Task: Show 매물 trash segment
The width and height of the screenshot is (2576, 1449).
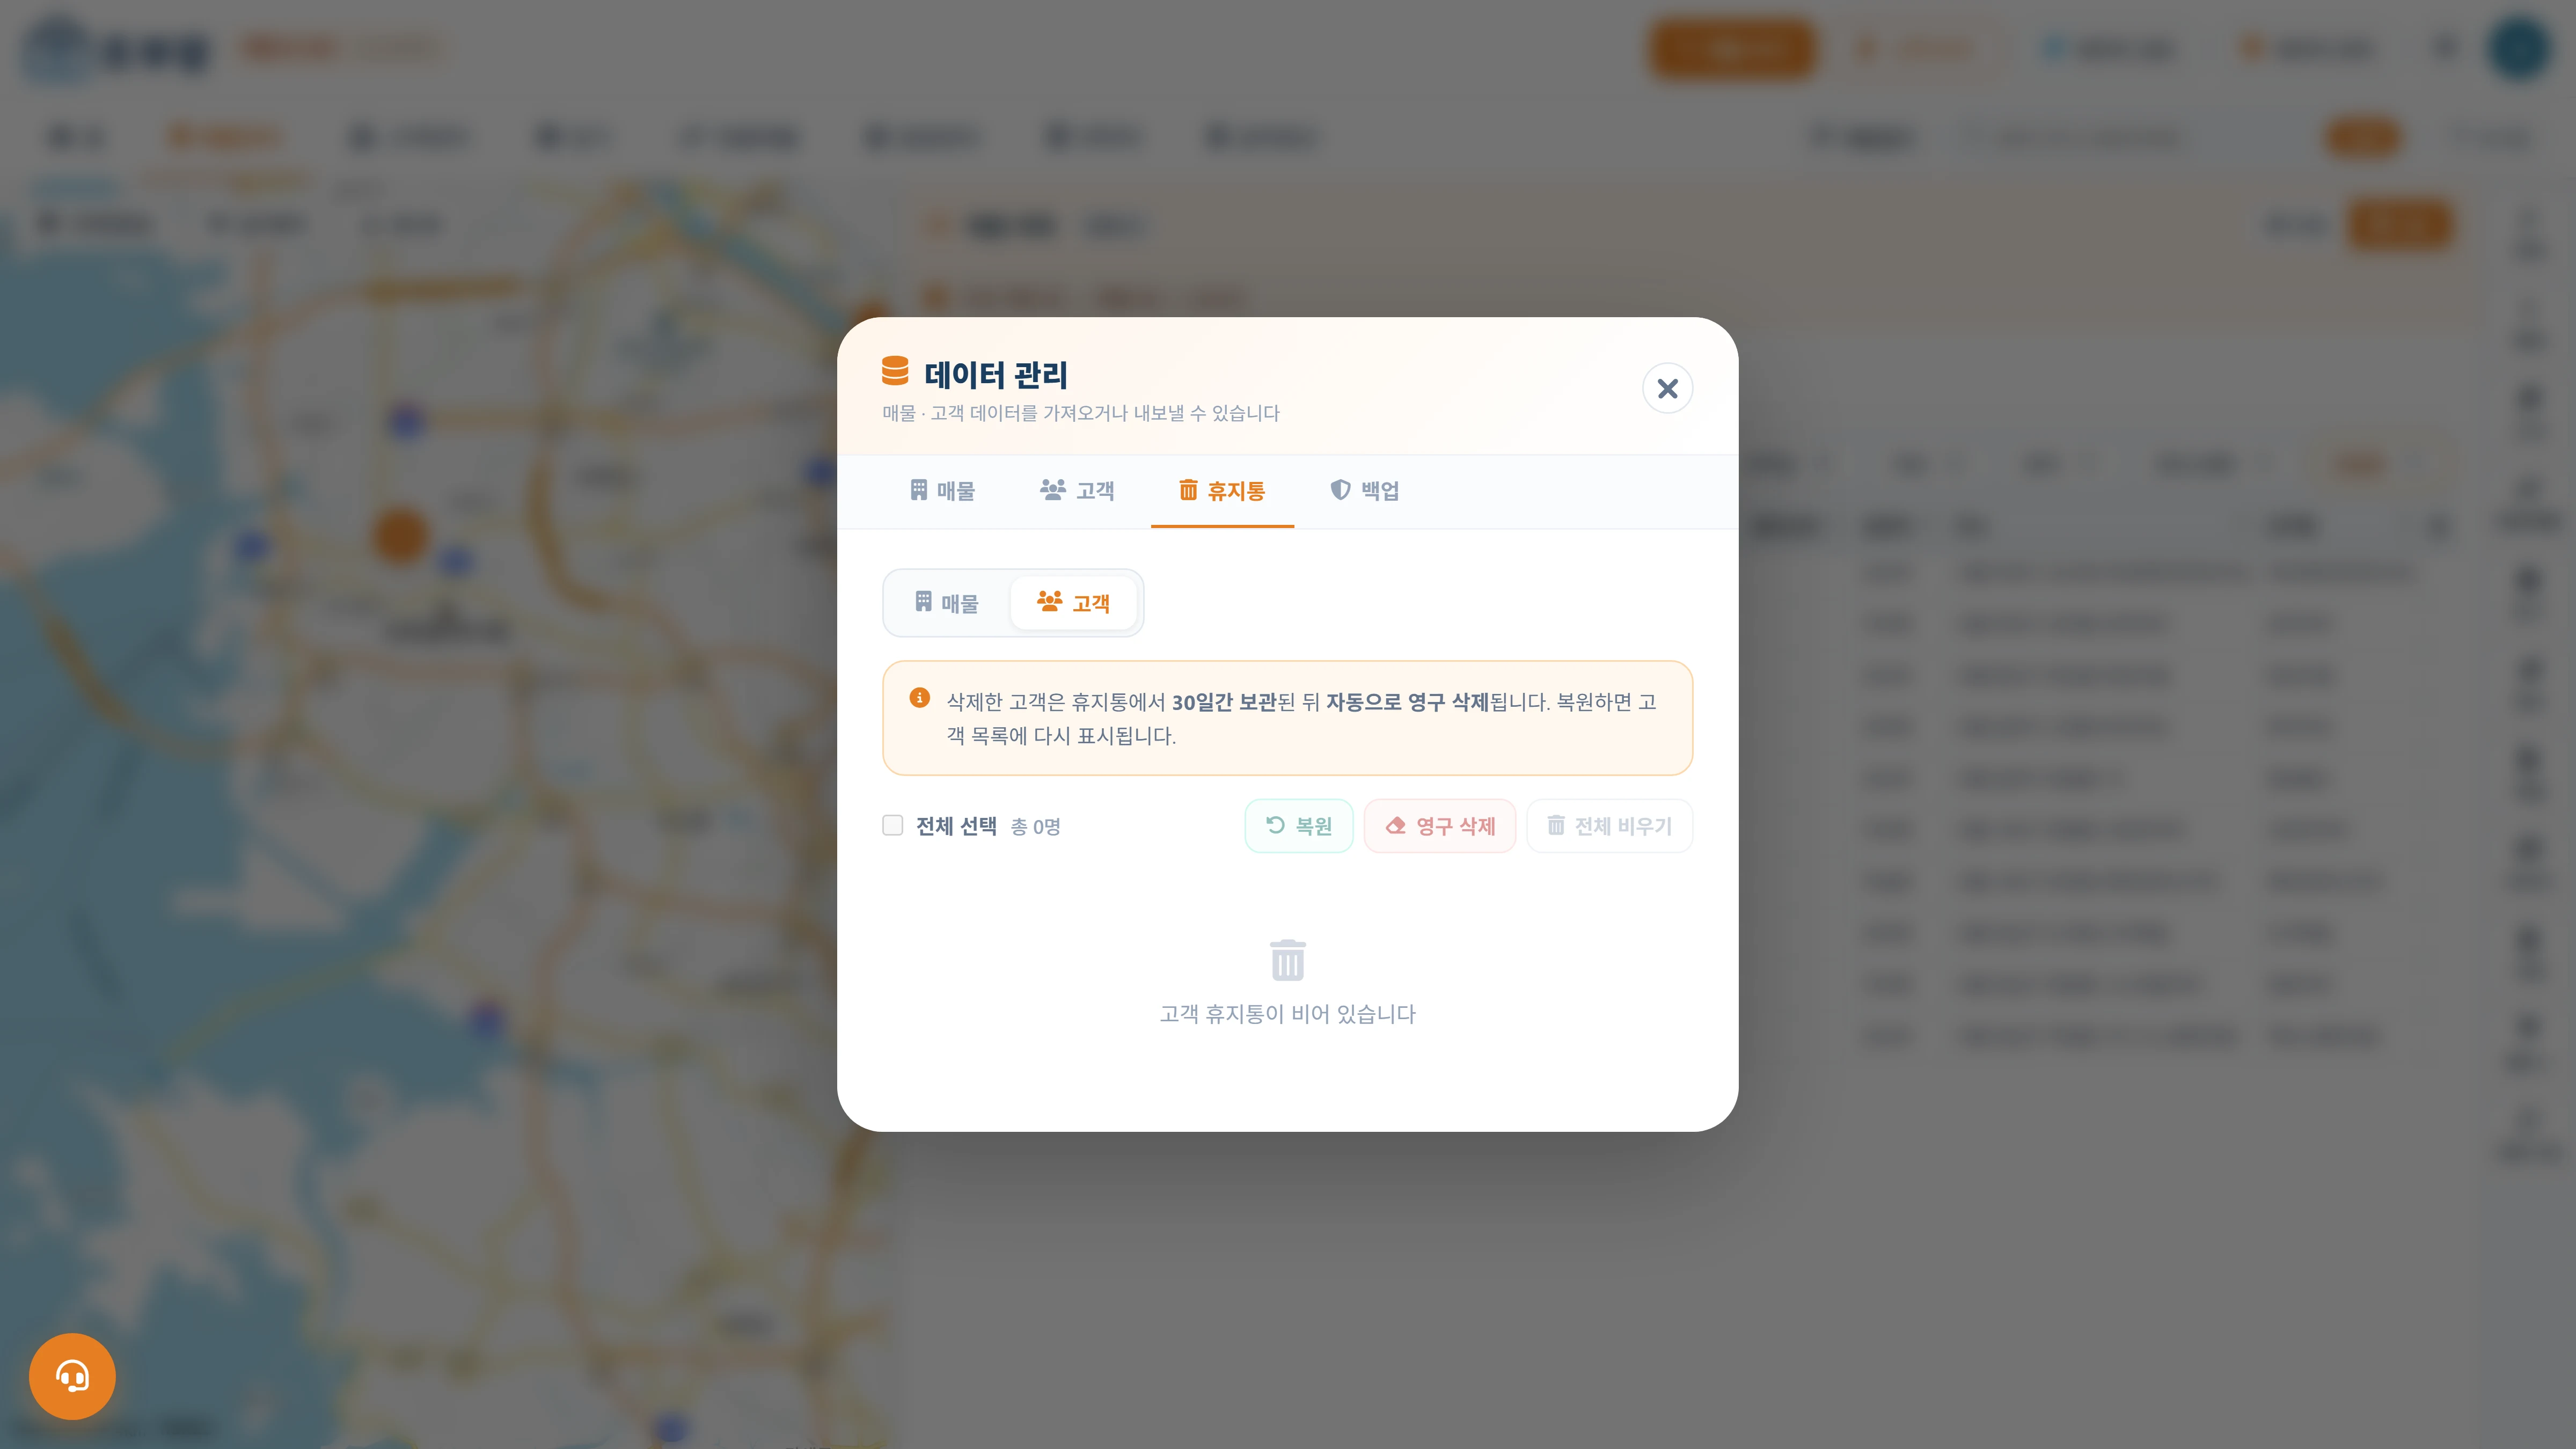Action: pyautogui.click(x=947, y=603)
